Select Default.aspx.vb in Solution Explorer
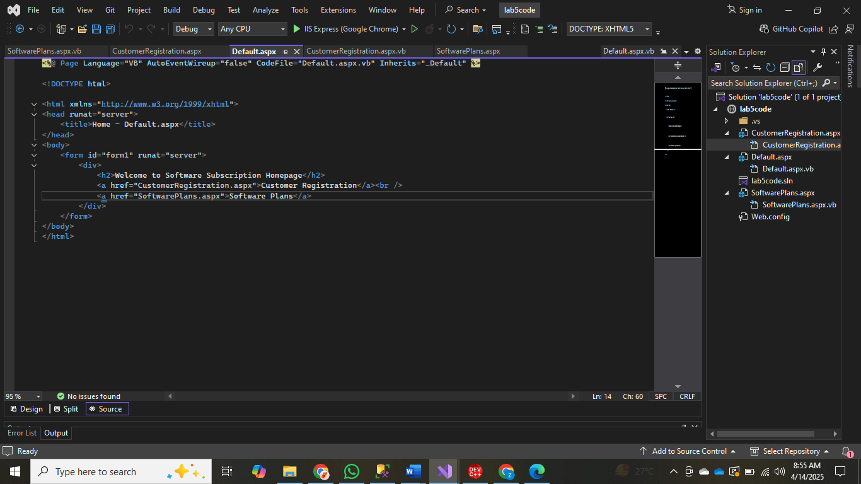Screen dimensions: 861x484 tap(787, 169)
